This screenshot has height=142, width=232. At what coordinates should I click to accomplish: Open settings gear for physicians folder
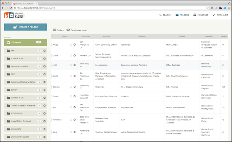[x=44, y=129]
